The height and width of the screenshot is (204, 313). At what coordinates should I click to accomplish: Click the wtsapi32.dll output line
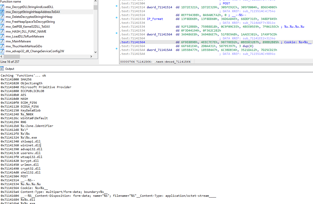coord(21,157)
